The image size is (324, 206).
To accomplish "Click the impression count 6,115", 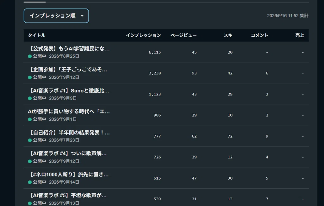I will [x=155, y=52].
